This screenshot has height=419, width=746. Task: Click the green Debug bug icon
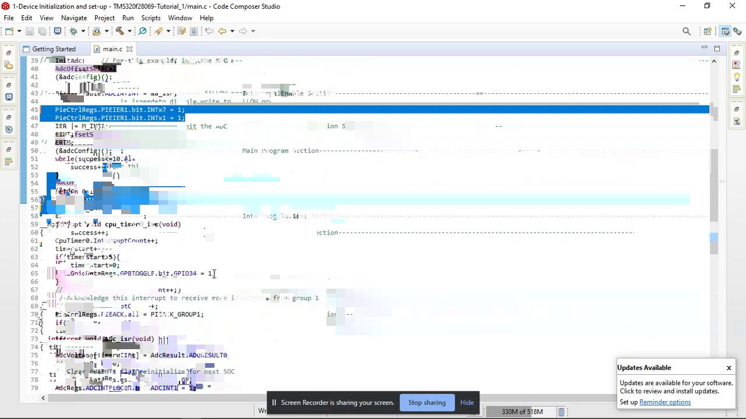[x=73, y=31]
